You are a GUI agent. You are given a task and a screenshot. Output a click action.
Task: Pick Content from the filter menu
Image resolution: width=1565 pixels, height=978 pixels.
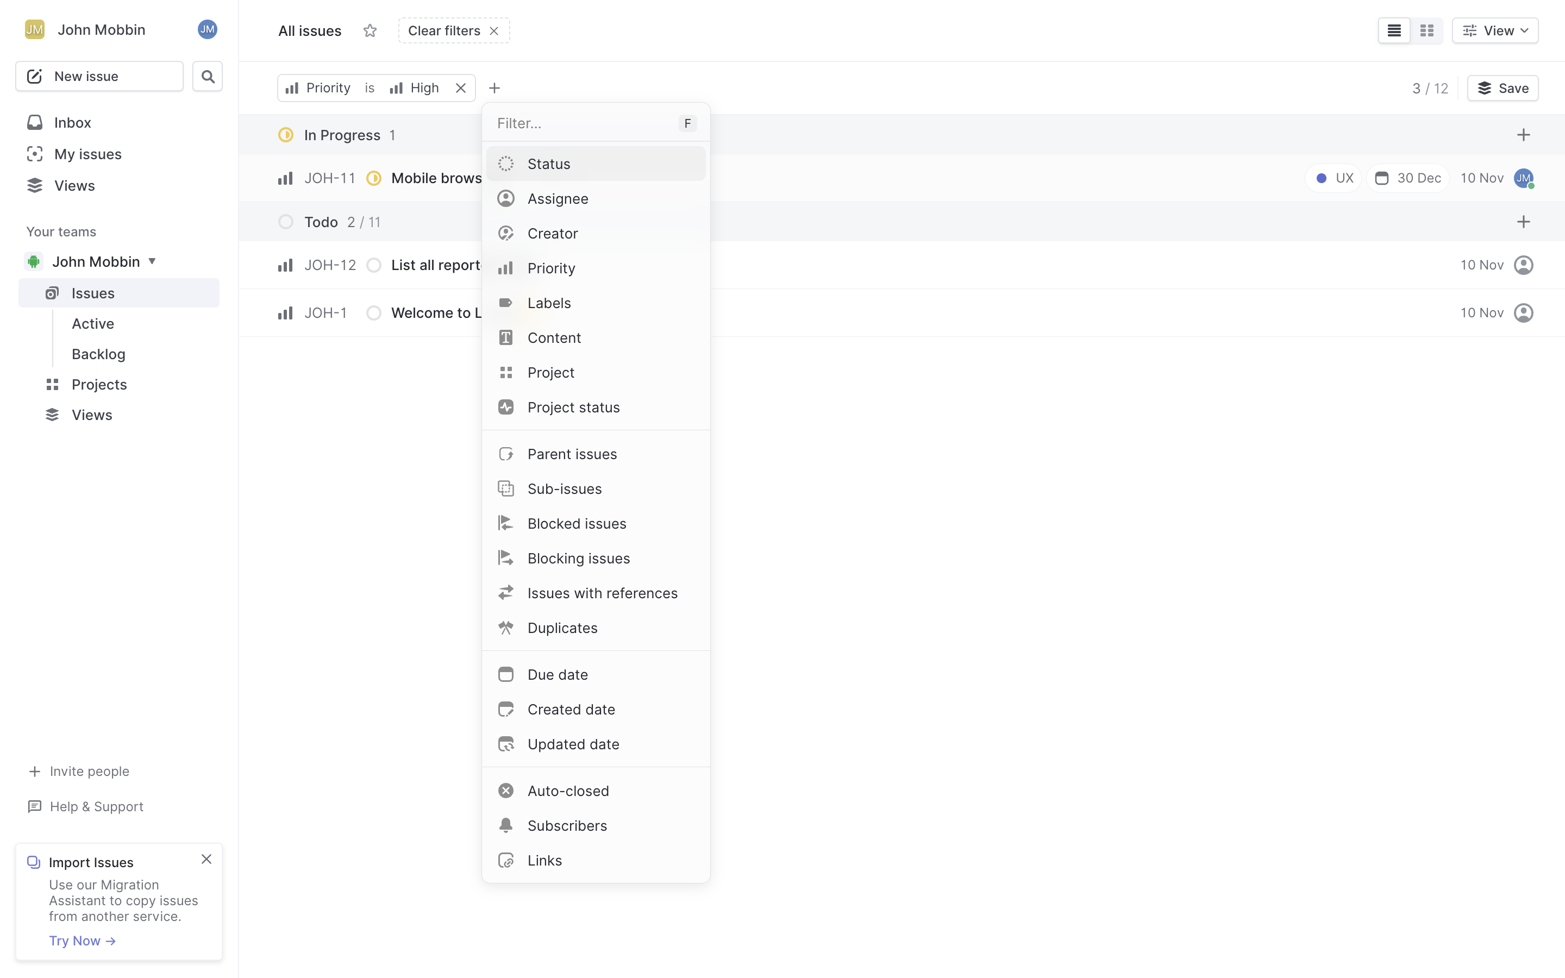point(596,337)
